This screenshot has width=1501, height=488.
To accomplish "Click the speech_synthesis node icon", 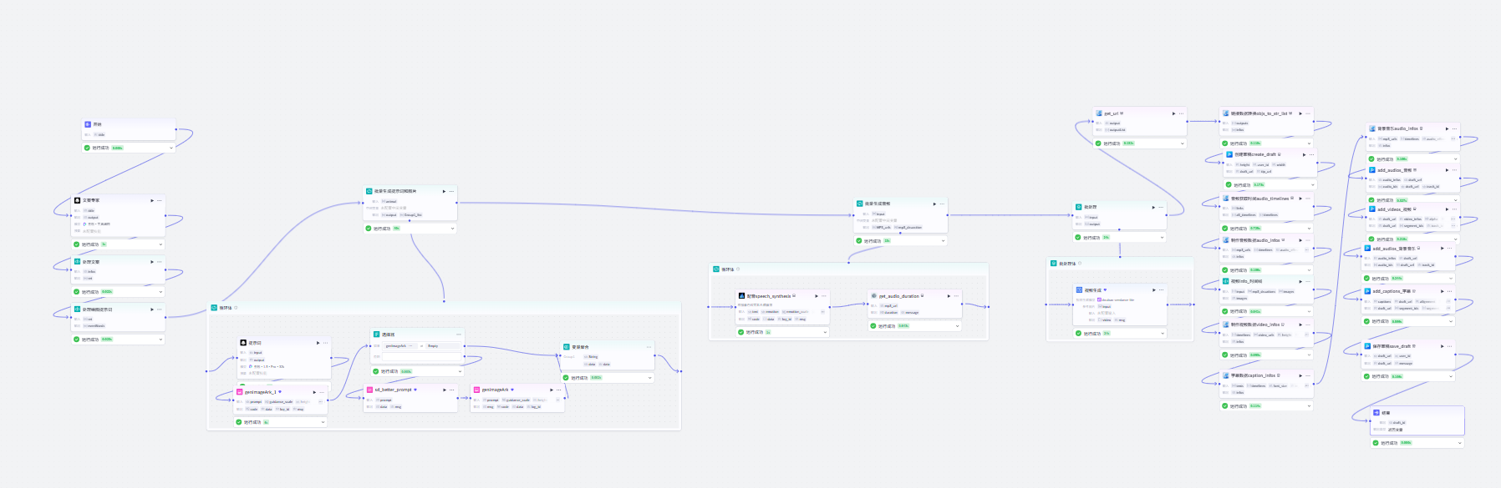I will (741, 295).
